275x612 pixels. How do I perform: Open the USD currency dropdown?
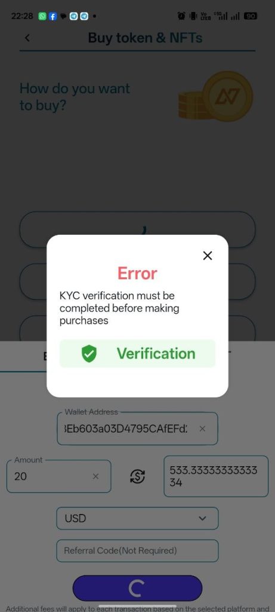(137, 518)
